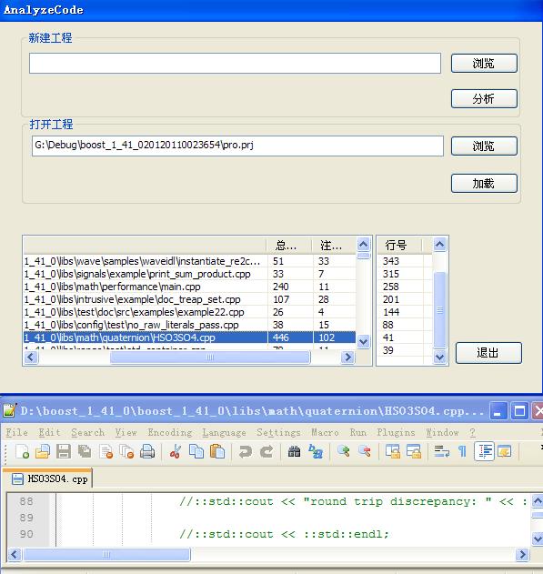Image resolution: width=543 pixels, height=574 pixels.
Task: Select the HSO3SO4.cpp document tab
Action: [47, 478]
